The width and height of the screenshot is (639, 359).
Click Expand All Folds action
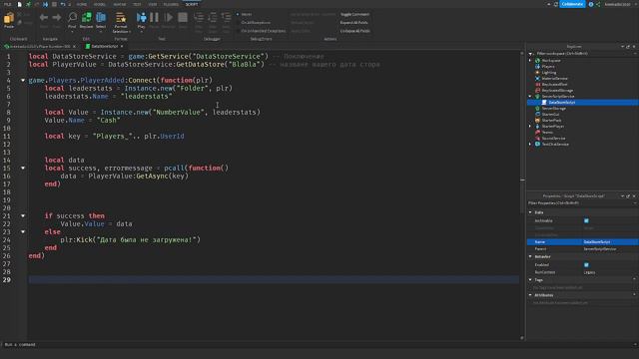coord(353,22)
